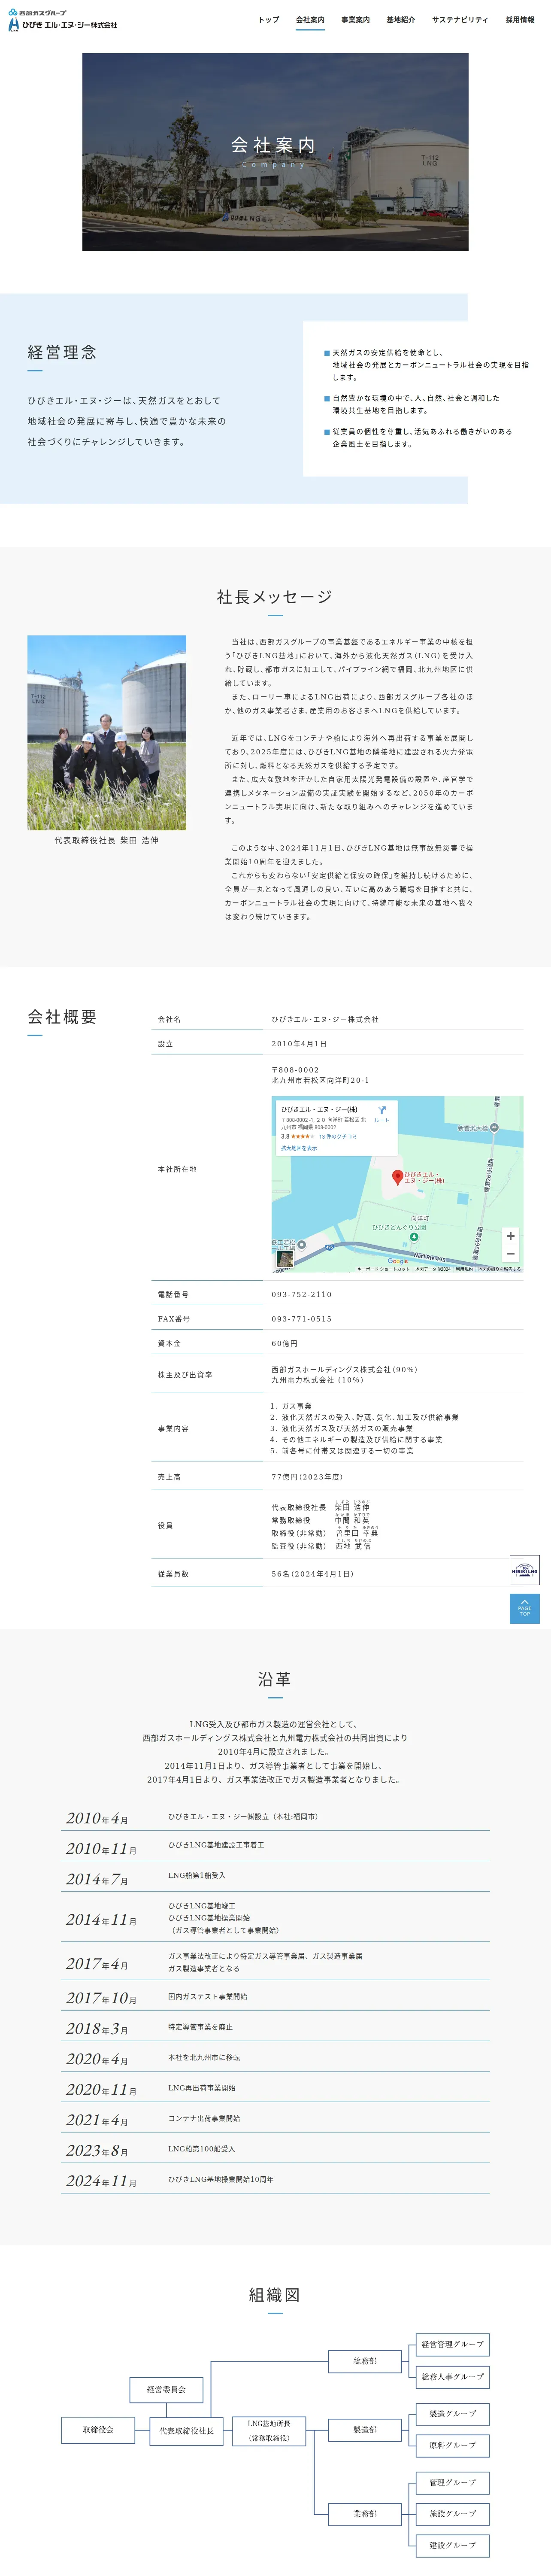Image resolution: width=551 pixels, height=2576 pixels.
Task: Click the 建設グループ org chart box
Action: click(453, 2546)
